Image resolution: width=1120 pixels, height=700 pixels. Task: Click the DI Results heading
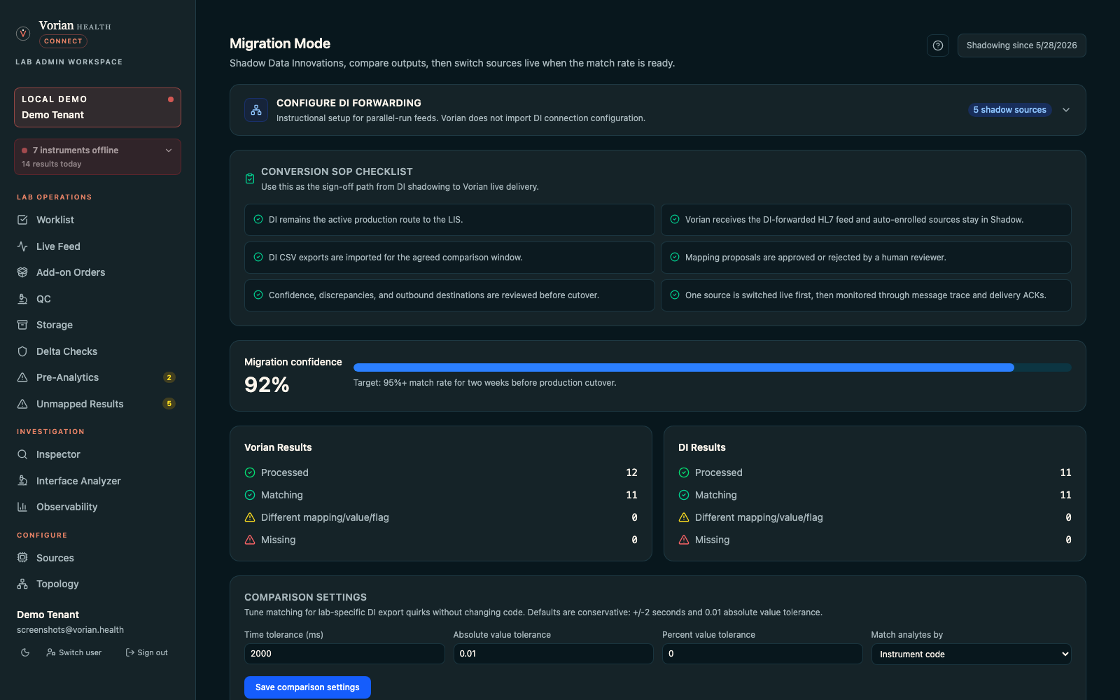(701, 447)
